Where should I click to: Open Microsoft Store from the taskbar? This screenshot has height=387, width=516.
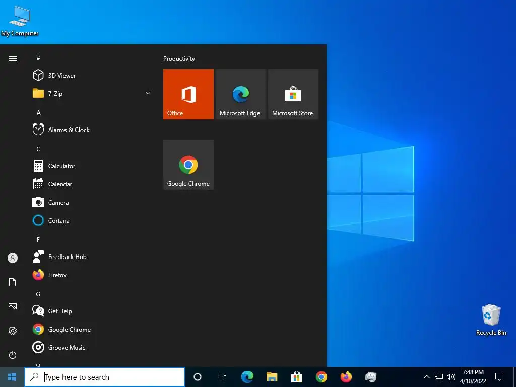click(x=296, y=377)
